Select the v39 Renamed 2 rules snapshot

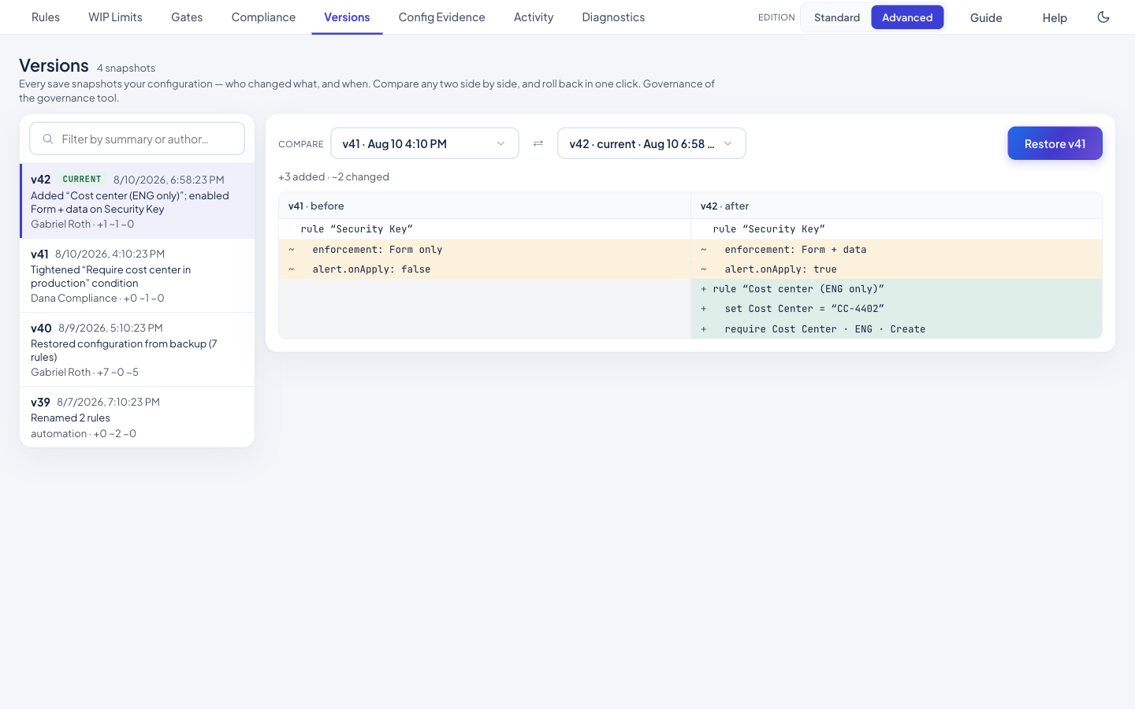click(x=137, y=417)
